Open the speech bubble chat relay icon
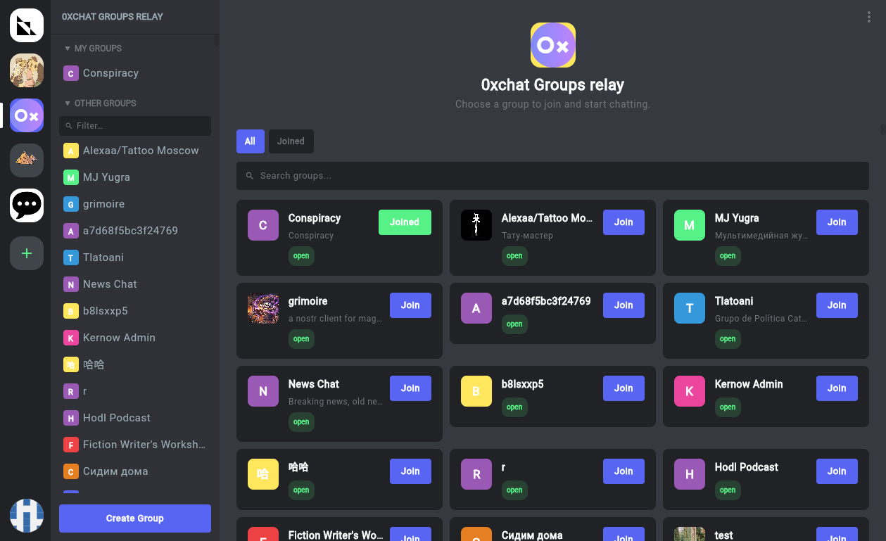886x541 pixels. coord(27,205)
